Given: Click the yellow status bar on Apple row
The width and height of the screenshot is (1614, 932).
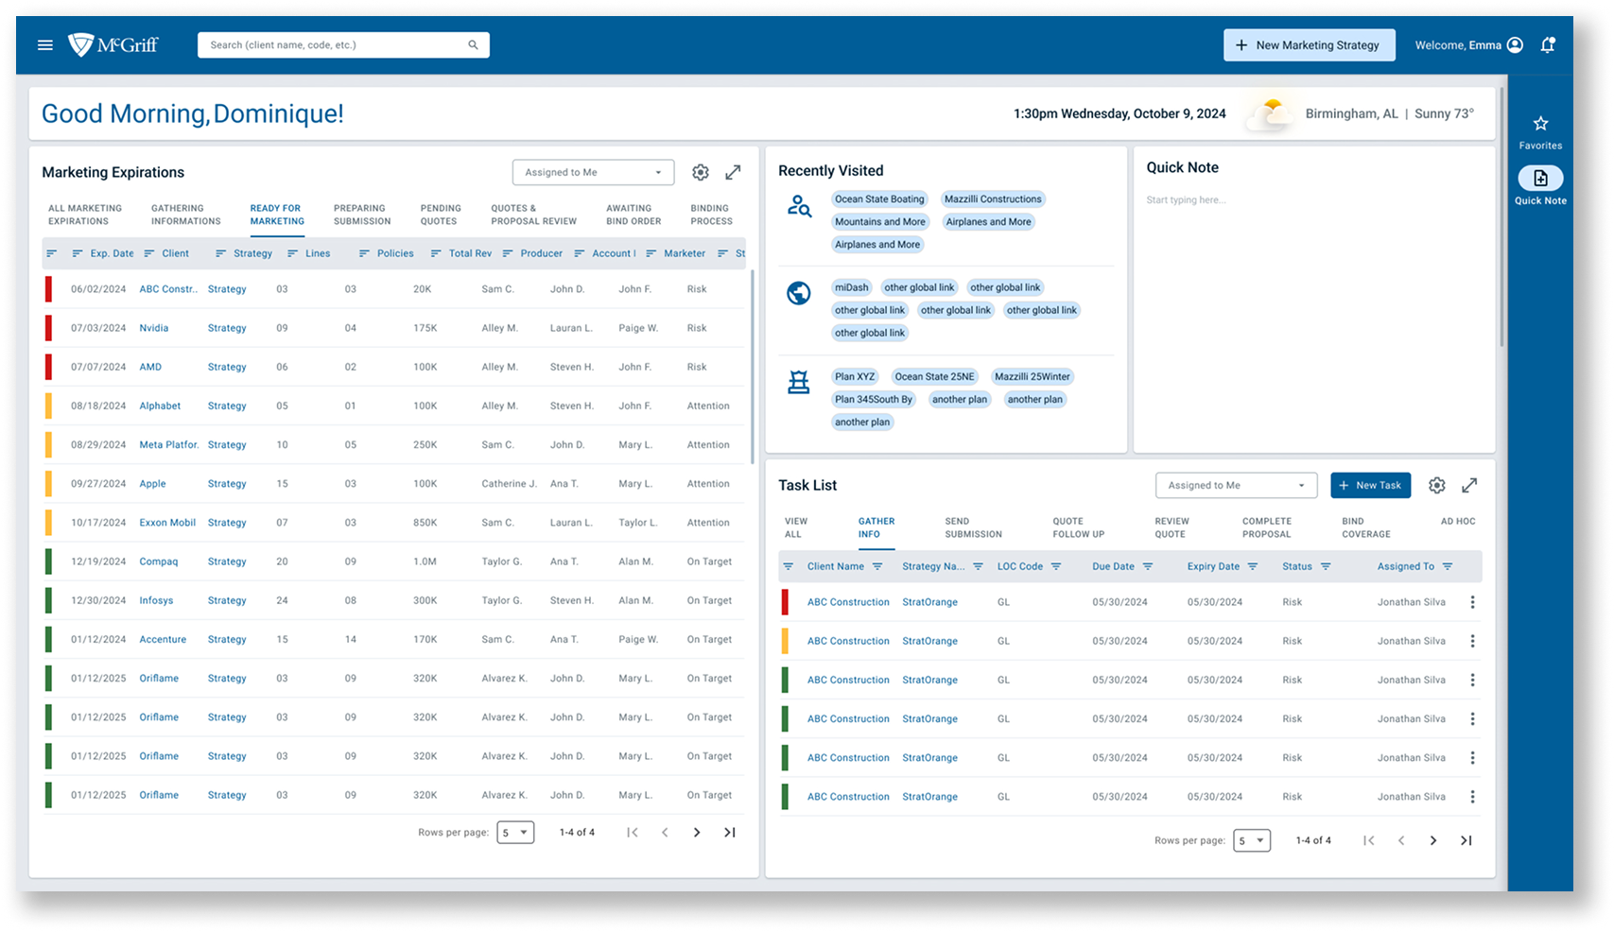Looking at the screenshot, I should point(48,483).
